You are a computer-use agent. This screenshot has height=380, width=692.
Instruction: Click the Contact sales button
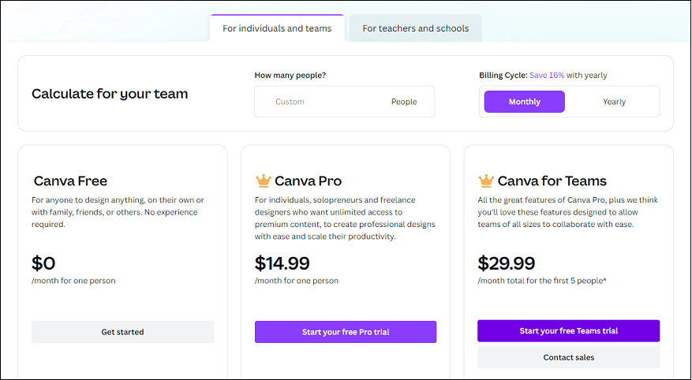click(x=568, y=357)
